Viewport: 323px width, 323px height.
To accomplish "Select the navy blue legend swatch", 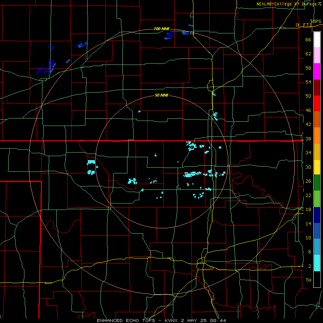I will [x=317, y=215].
